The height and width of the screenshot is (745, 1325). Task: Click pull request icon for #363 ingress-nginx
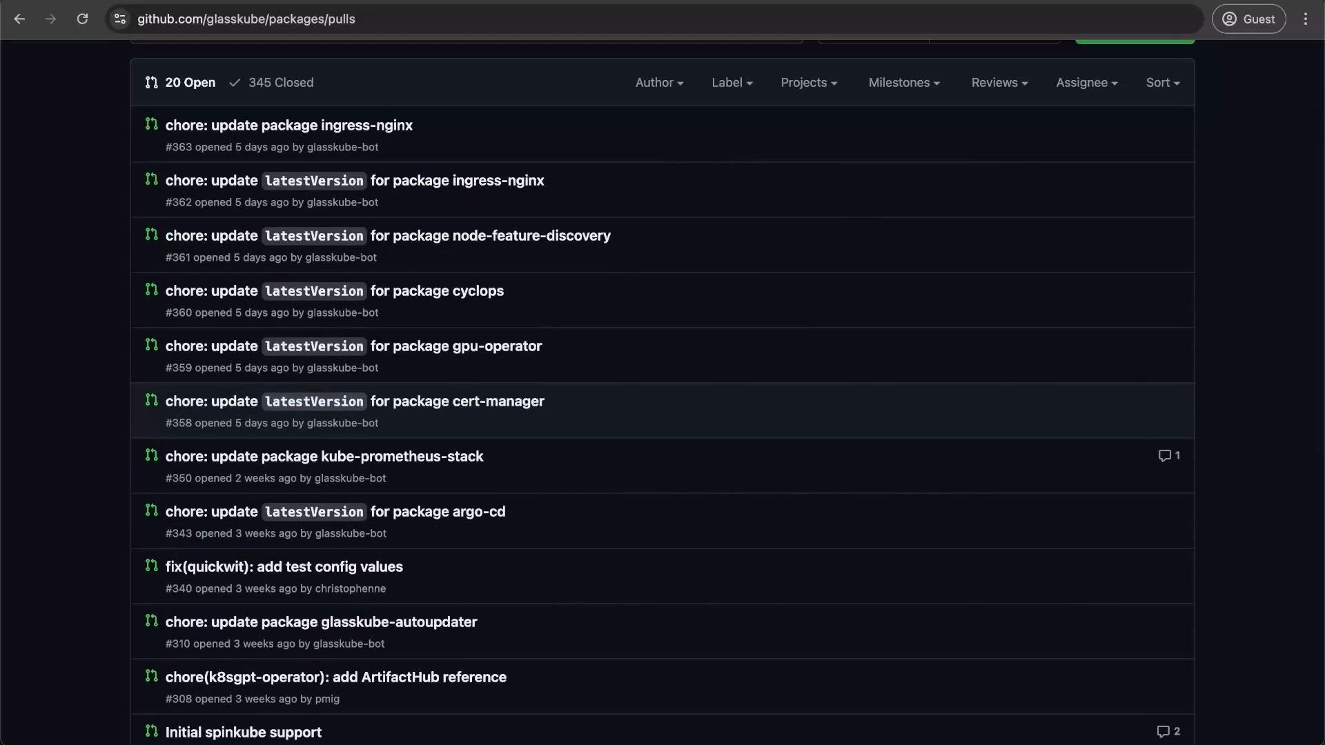152,124
